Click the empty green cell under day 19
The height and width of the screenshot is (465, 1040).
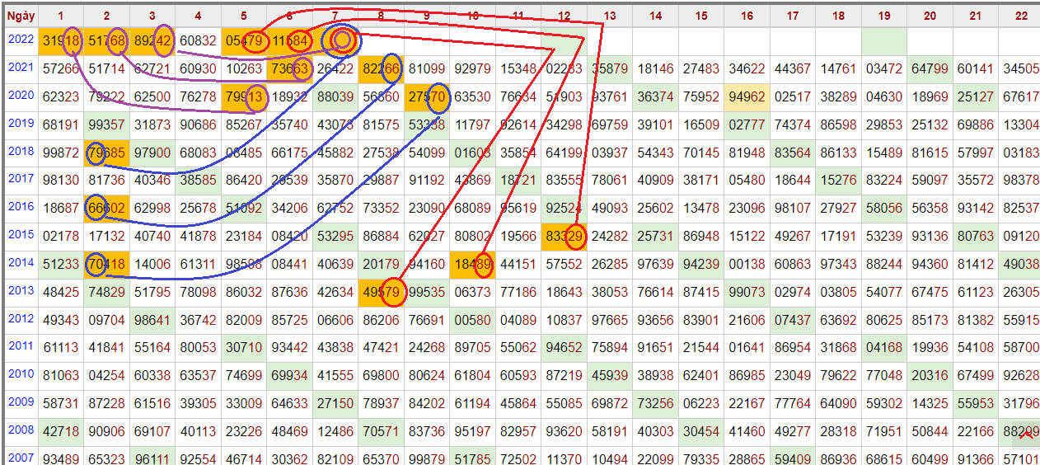[x=884, y=40]
